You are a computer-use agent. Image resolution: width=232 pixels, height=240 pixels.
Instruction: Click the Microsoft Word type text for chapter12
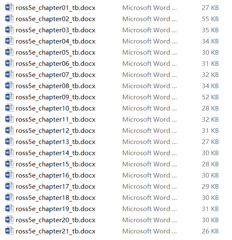click(x=150, y=131)
